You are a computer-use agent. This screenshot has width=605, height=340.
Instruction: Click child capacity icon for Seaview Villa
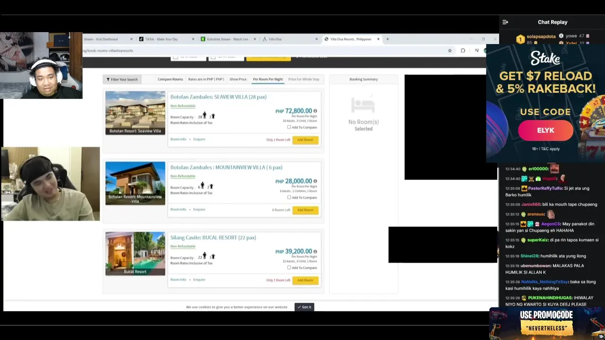point(213,116)
